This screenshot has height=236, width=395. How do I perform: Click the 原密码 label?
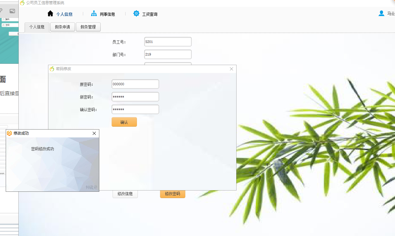pos(87,84)
